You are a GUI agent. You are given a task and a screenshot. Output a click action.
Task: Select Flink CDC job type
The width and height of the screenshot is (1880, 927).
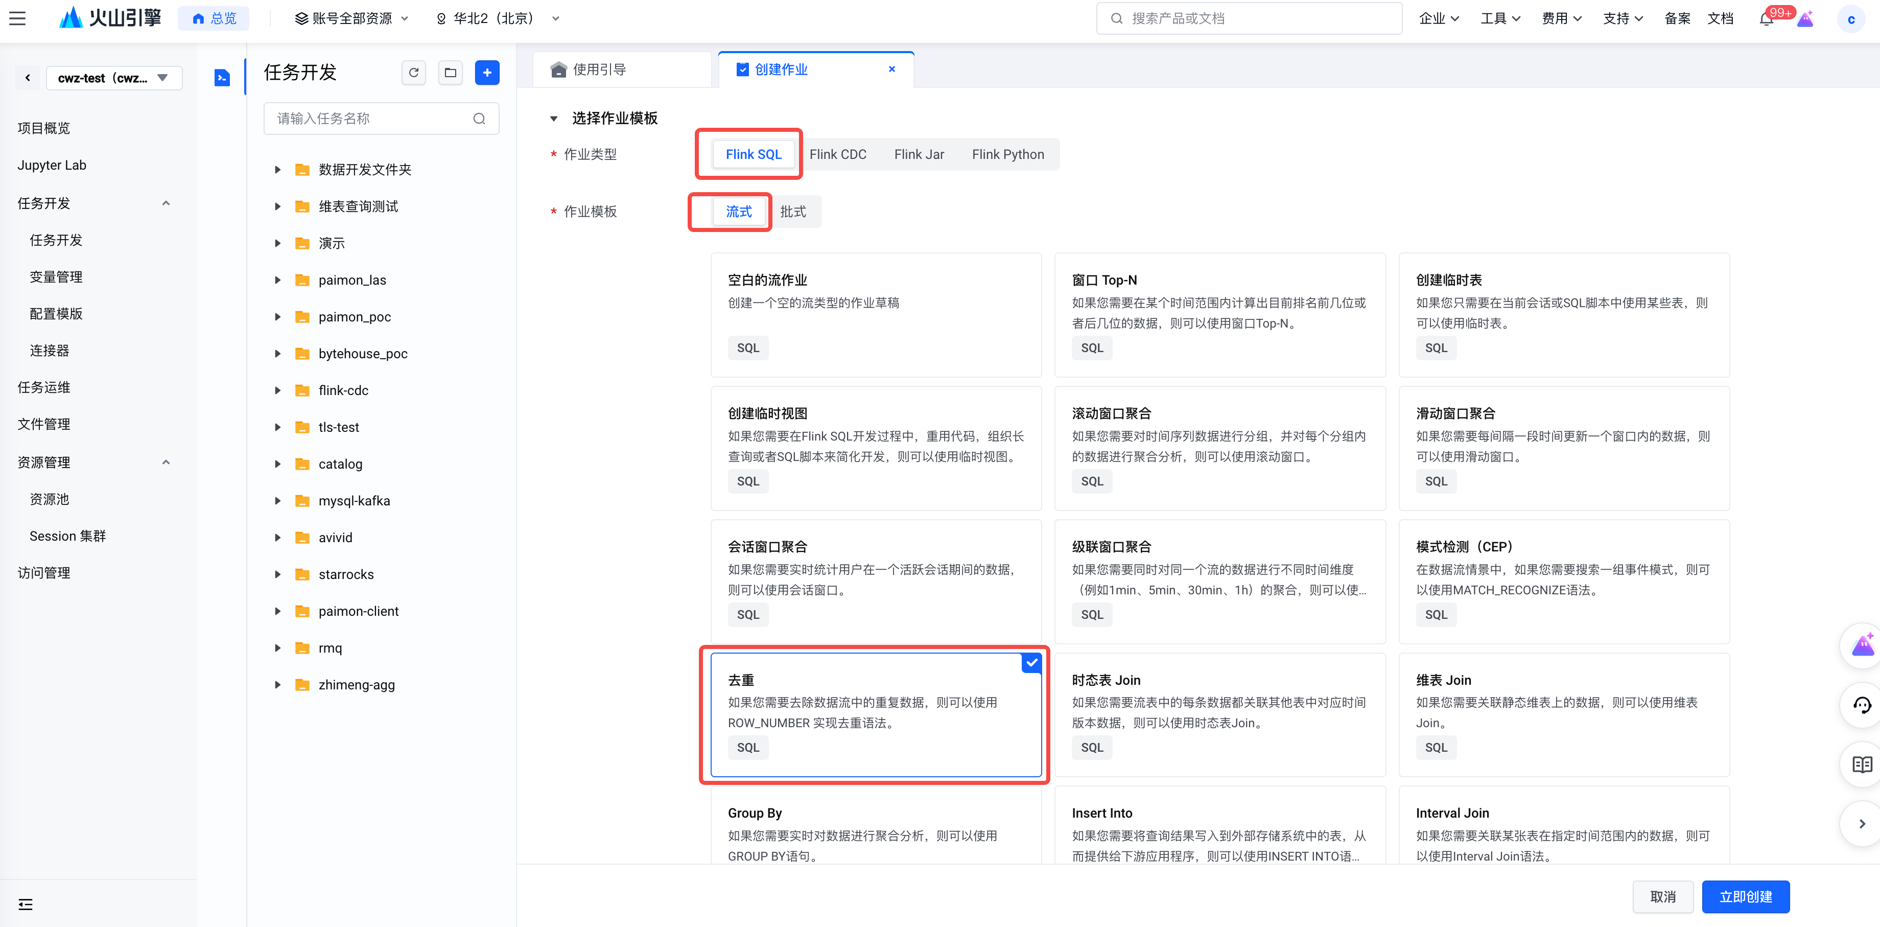837,154
